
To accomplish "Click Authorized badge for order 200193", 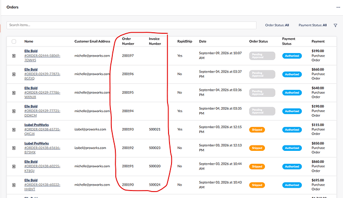I will pos(292,130).
